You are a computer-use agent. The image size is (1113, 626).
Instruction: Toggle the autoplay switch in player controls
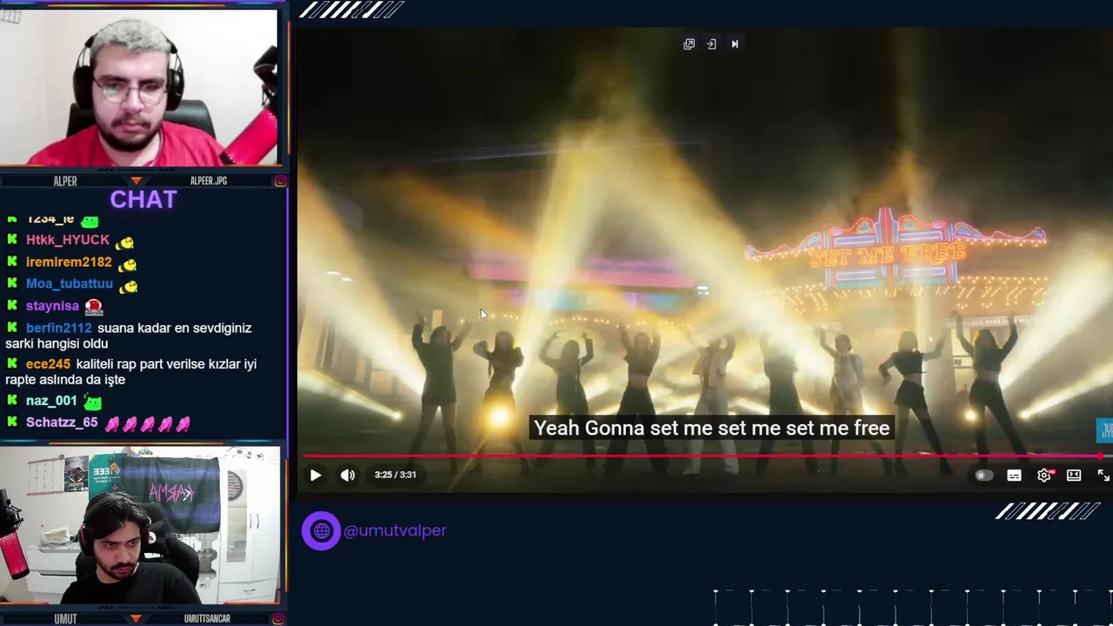(x=983, y=476)
